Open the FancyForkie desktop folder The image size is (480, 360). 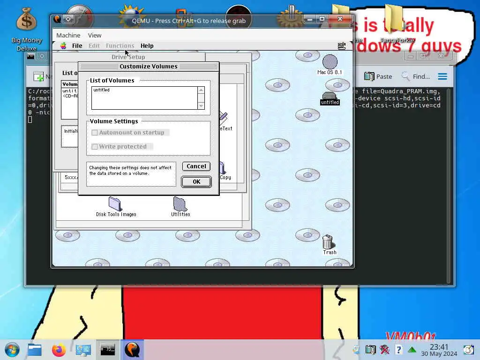pos(397,24)
